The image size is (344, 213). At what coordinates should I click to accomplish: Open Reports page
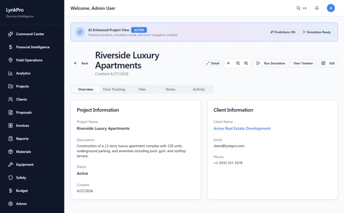pos(22,138)
